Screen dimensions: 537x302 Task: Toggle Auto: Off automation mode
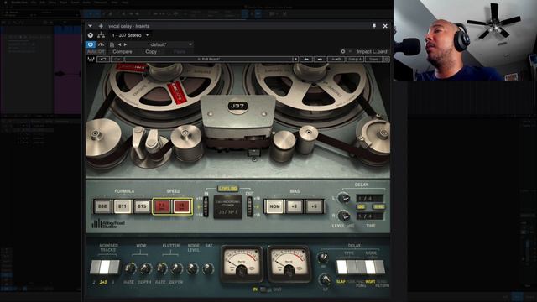(x=96, y=52)
